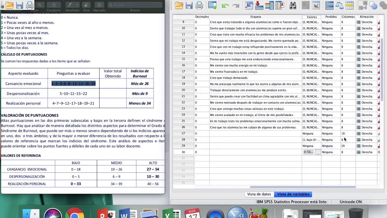Screen dimensions: 387x218
Task: Click Compartir share icon in Preview
Action: pos(54,5)
